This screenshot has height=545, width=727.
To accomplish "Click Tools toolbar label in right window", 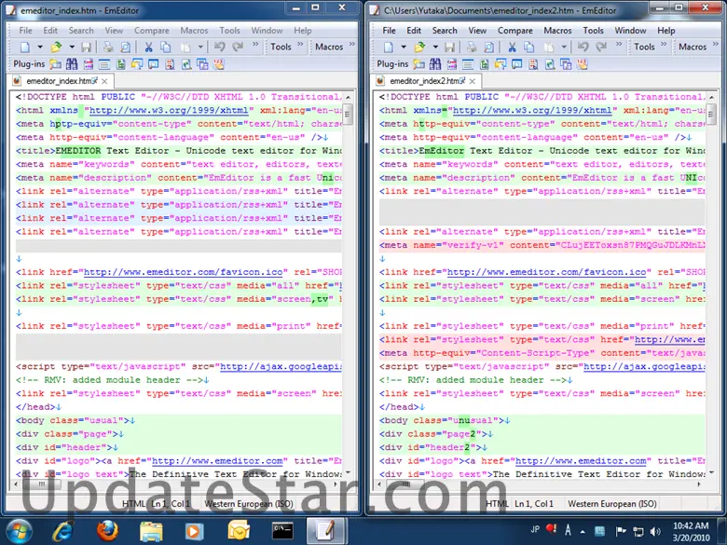I will (644, 47).
